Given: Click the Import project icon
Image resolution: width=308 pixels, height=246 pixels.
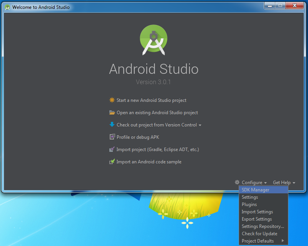Looking at the screenshot, I should 112,150.
